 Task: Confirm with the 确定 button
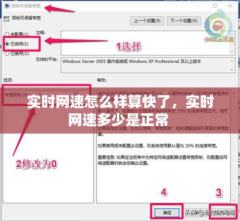point(167,212)
